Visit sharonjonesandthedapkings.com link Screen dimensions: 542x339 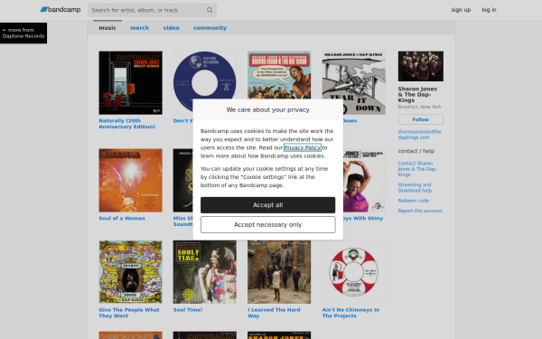pos(420,135)
